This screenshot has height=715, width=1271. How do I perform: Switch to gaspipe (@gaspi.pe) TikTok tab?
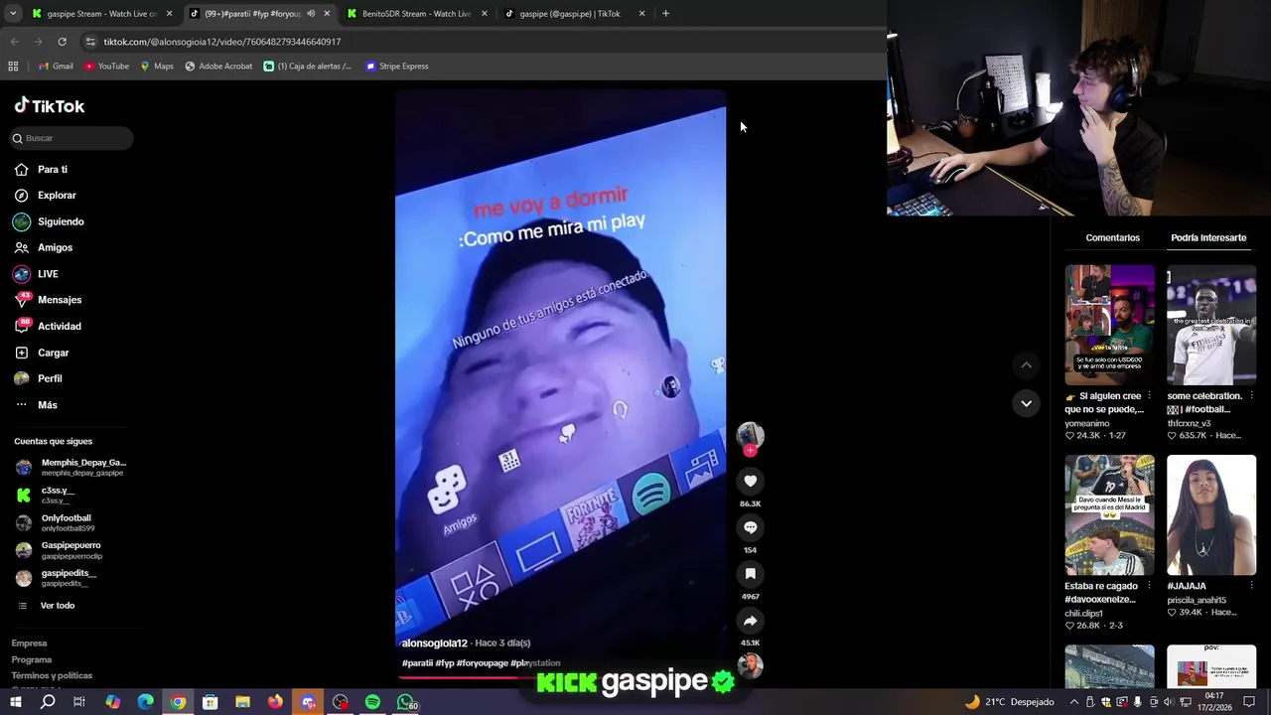pyautogui.click(x=574, y=14)
